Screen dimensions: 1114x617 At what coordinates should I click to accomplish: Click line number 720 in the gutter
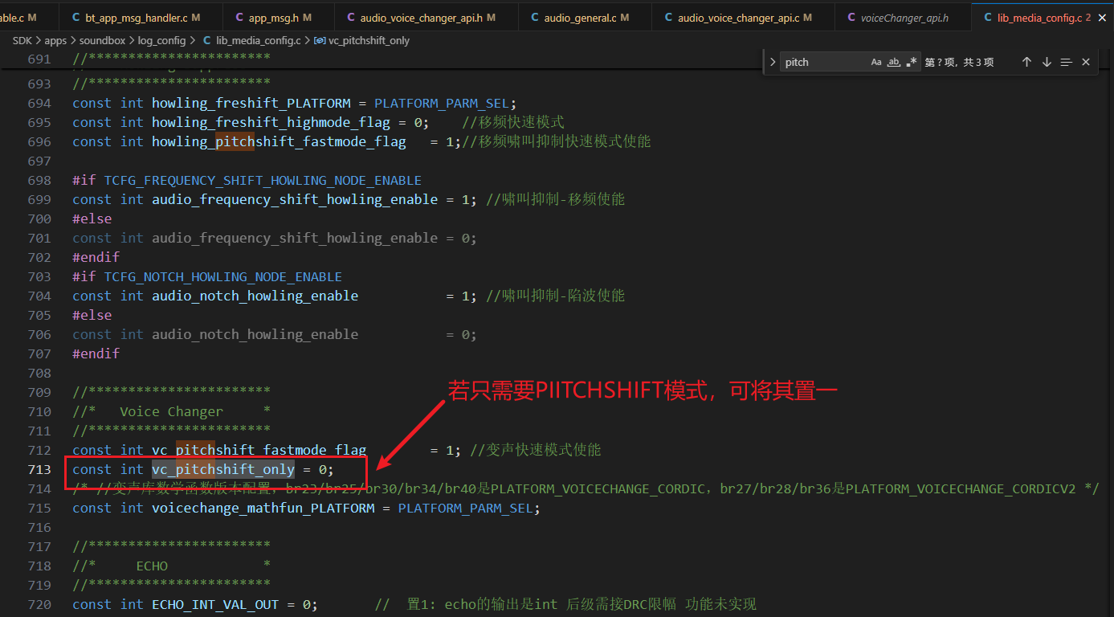[x=39, y=604]
